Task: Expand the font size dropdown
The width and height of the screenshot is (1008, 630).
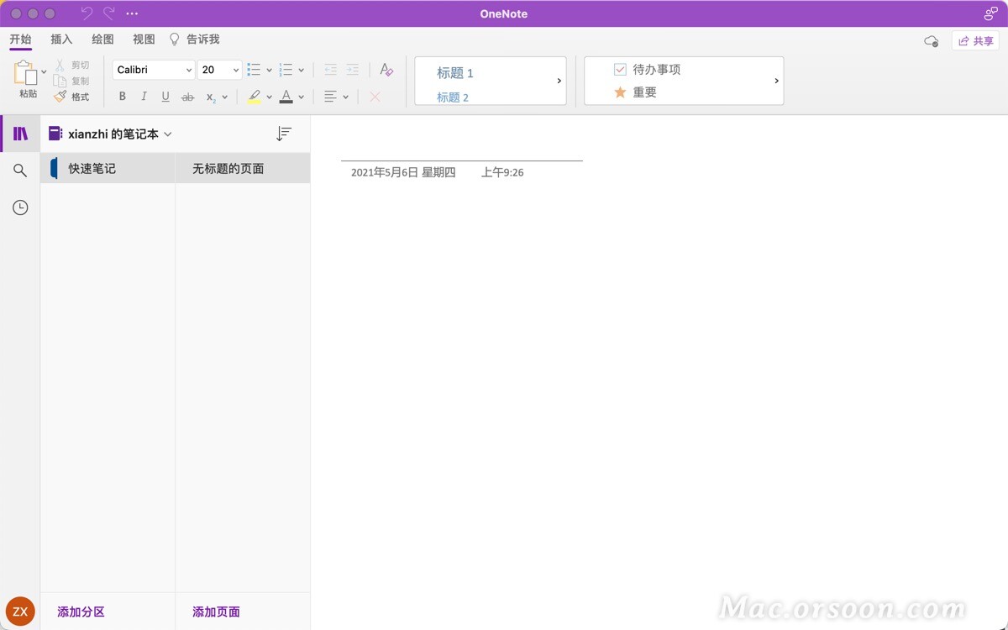Action: (234, 70)
